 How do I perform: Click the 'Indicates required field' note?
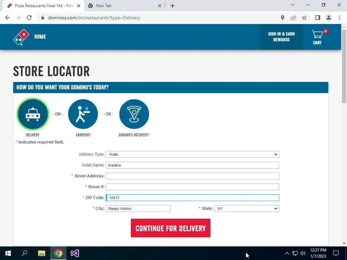40,142
